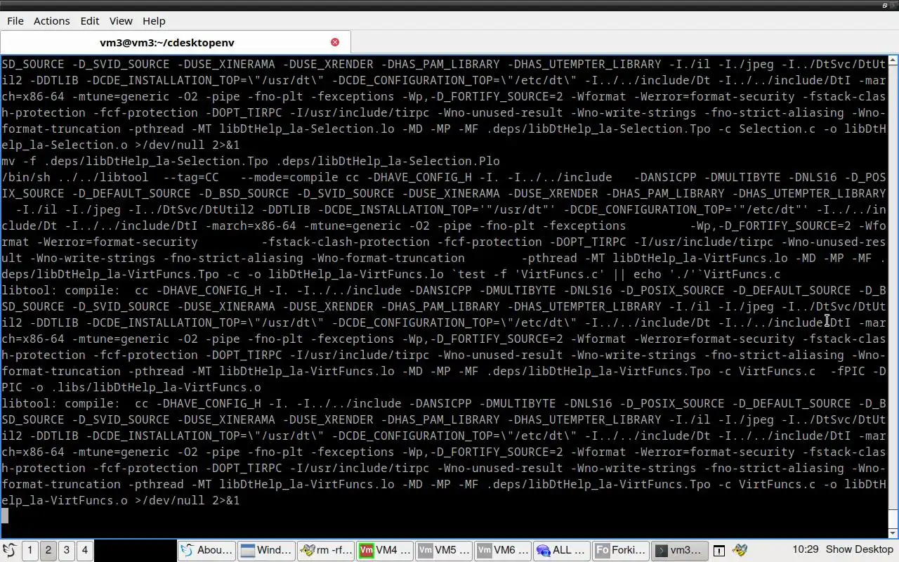Switch to VM6 taskbar window
The width and height of the screenshot is (899, 562).
coord(503,550)
